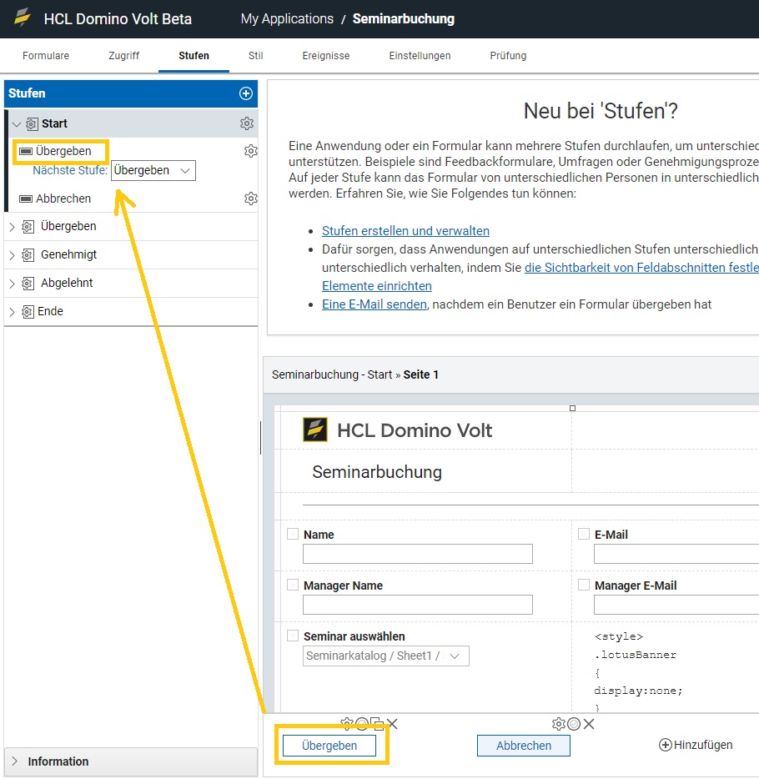Click the Stufen panel header title
The image size is (759, 779).
click(x=27, y=93)
